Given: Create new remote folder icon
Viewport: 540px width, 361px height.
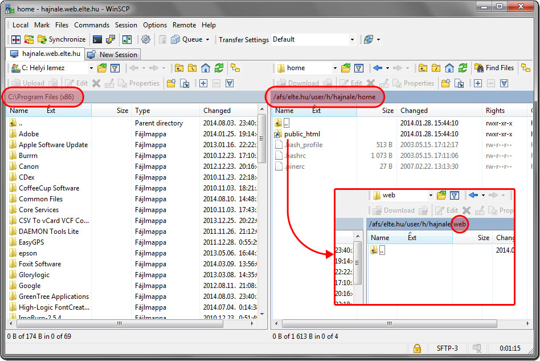Looking at the screenshot, I should 446,83.
